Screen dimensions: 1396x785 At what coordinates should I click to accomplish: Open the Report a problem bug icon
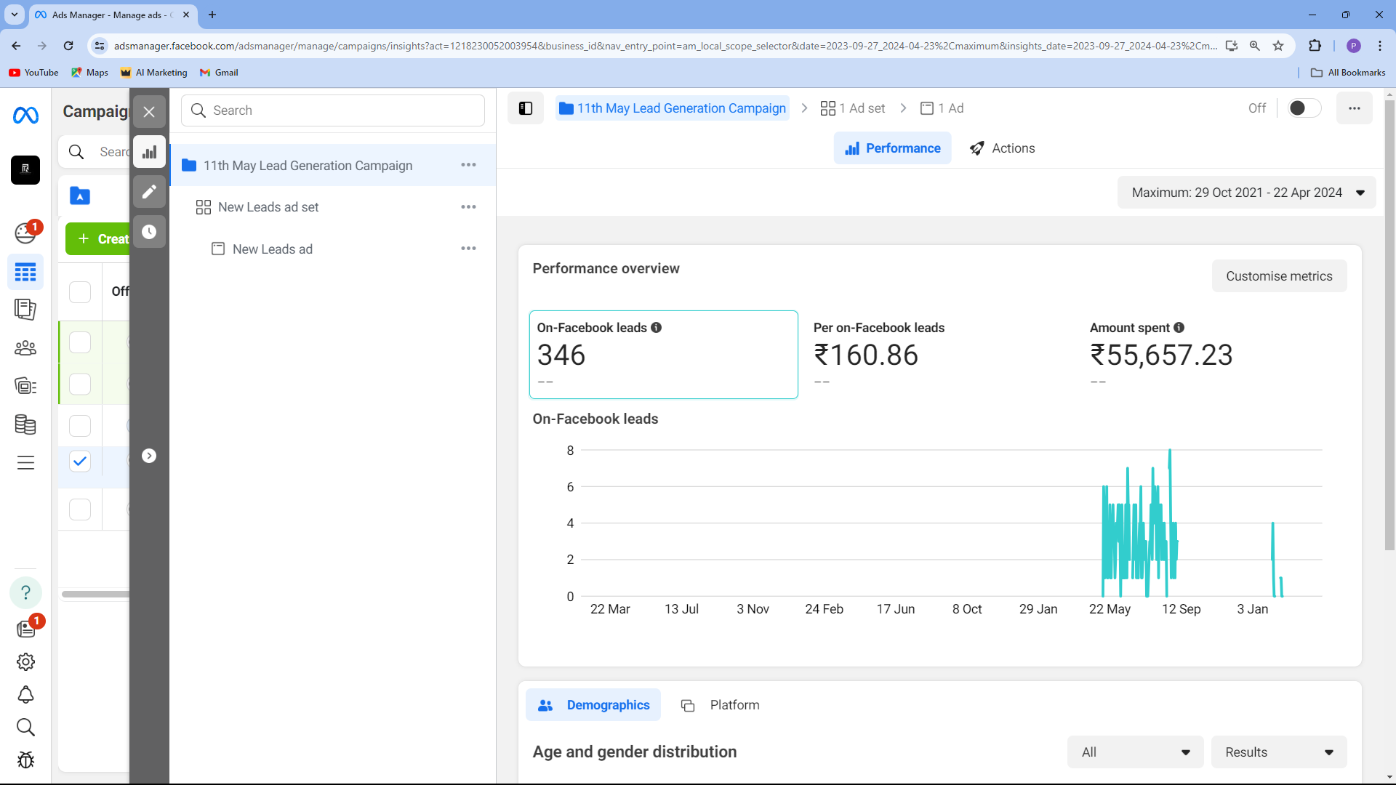tap(25, 760)
